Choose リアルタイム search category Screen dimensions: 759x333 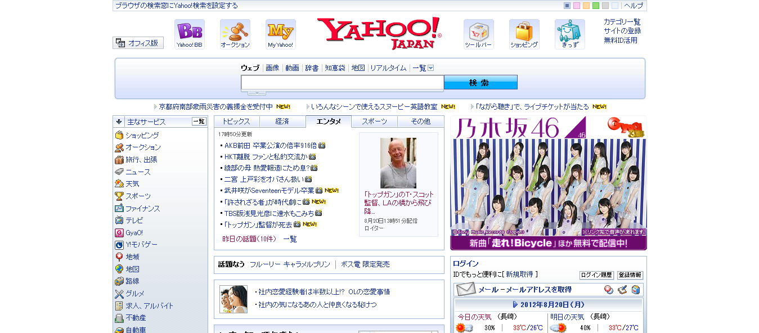pos(388,68)
